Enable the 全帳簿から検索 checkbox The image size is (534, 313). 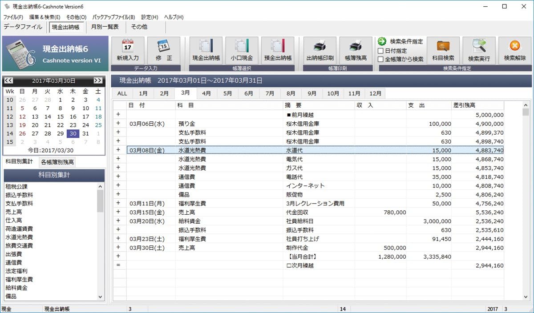click(x=380, y=59)
